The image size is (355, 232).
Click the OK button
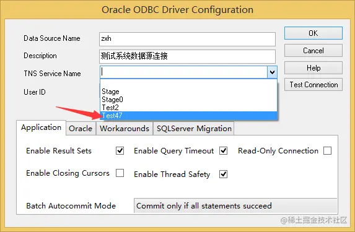(x=313, y=33)
